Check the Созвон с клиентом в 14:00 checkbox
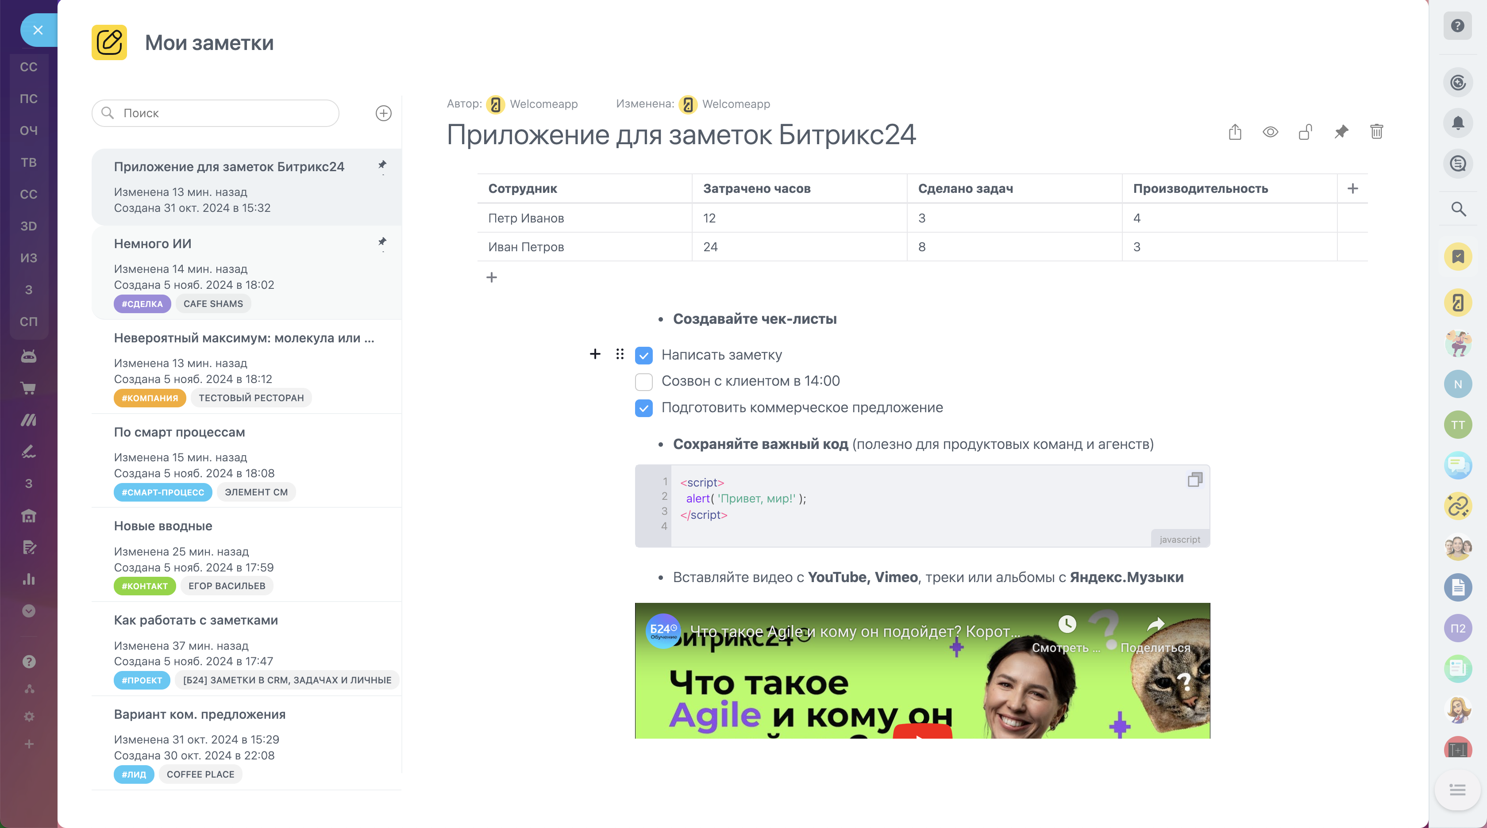1487x828 pixels. (x=643, y=381)
